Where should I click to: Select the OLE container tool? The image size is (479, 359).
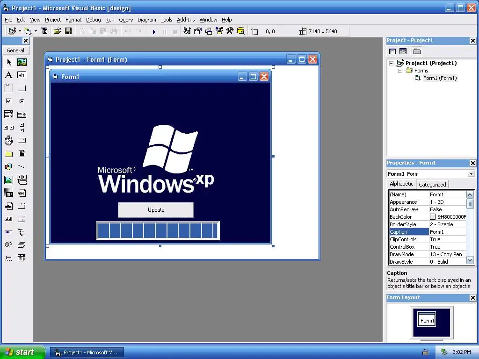tap(9, 193)
